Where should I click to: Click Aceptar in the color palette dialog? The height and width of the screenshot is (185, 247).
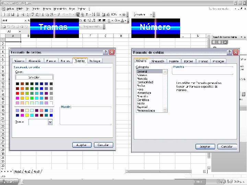pyautogui.click(x=82, y=145)
